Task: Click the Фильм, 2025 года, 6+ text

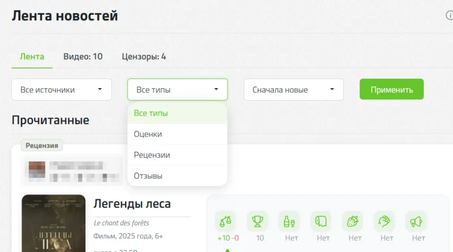Action: click(128, 236)
